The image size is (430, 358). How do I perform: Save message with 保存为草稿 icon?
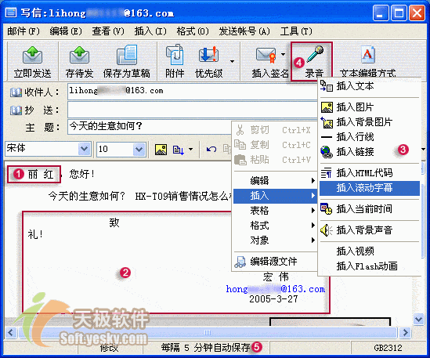(x=127, y=55)
